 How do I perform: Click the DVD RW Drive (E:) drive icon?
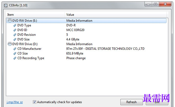point(10,20)
